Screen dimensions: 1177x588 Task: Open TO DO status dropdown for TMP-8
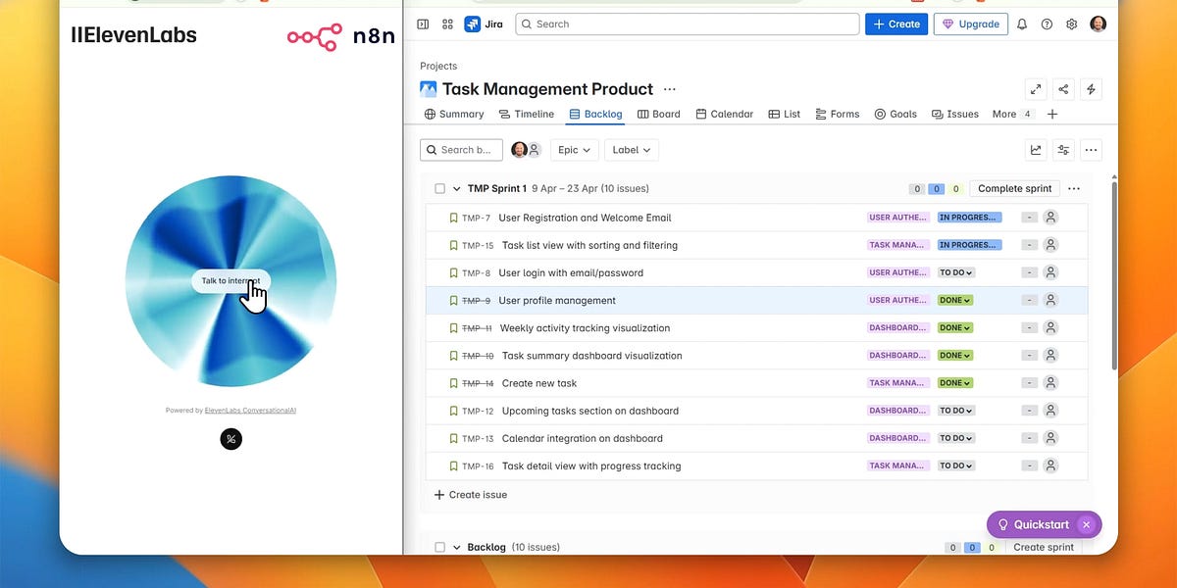click(955, 272)
